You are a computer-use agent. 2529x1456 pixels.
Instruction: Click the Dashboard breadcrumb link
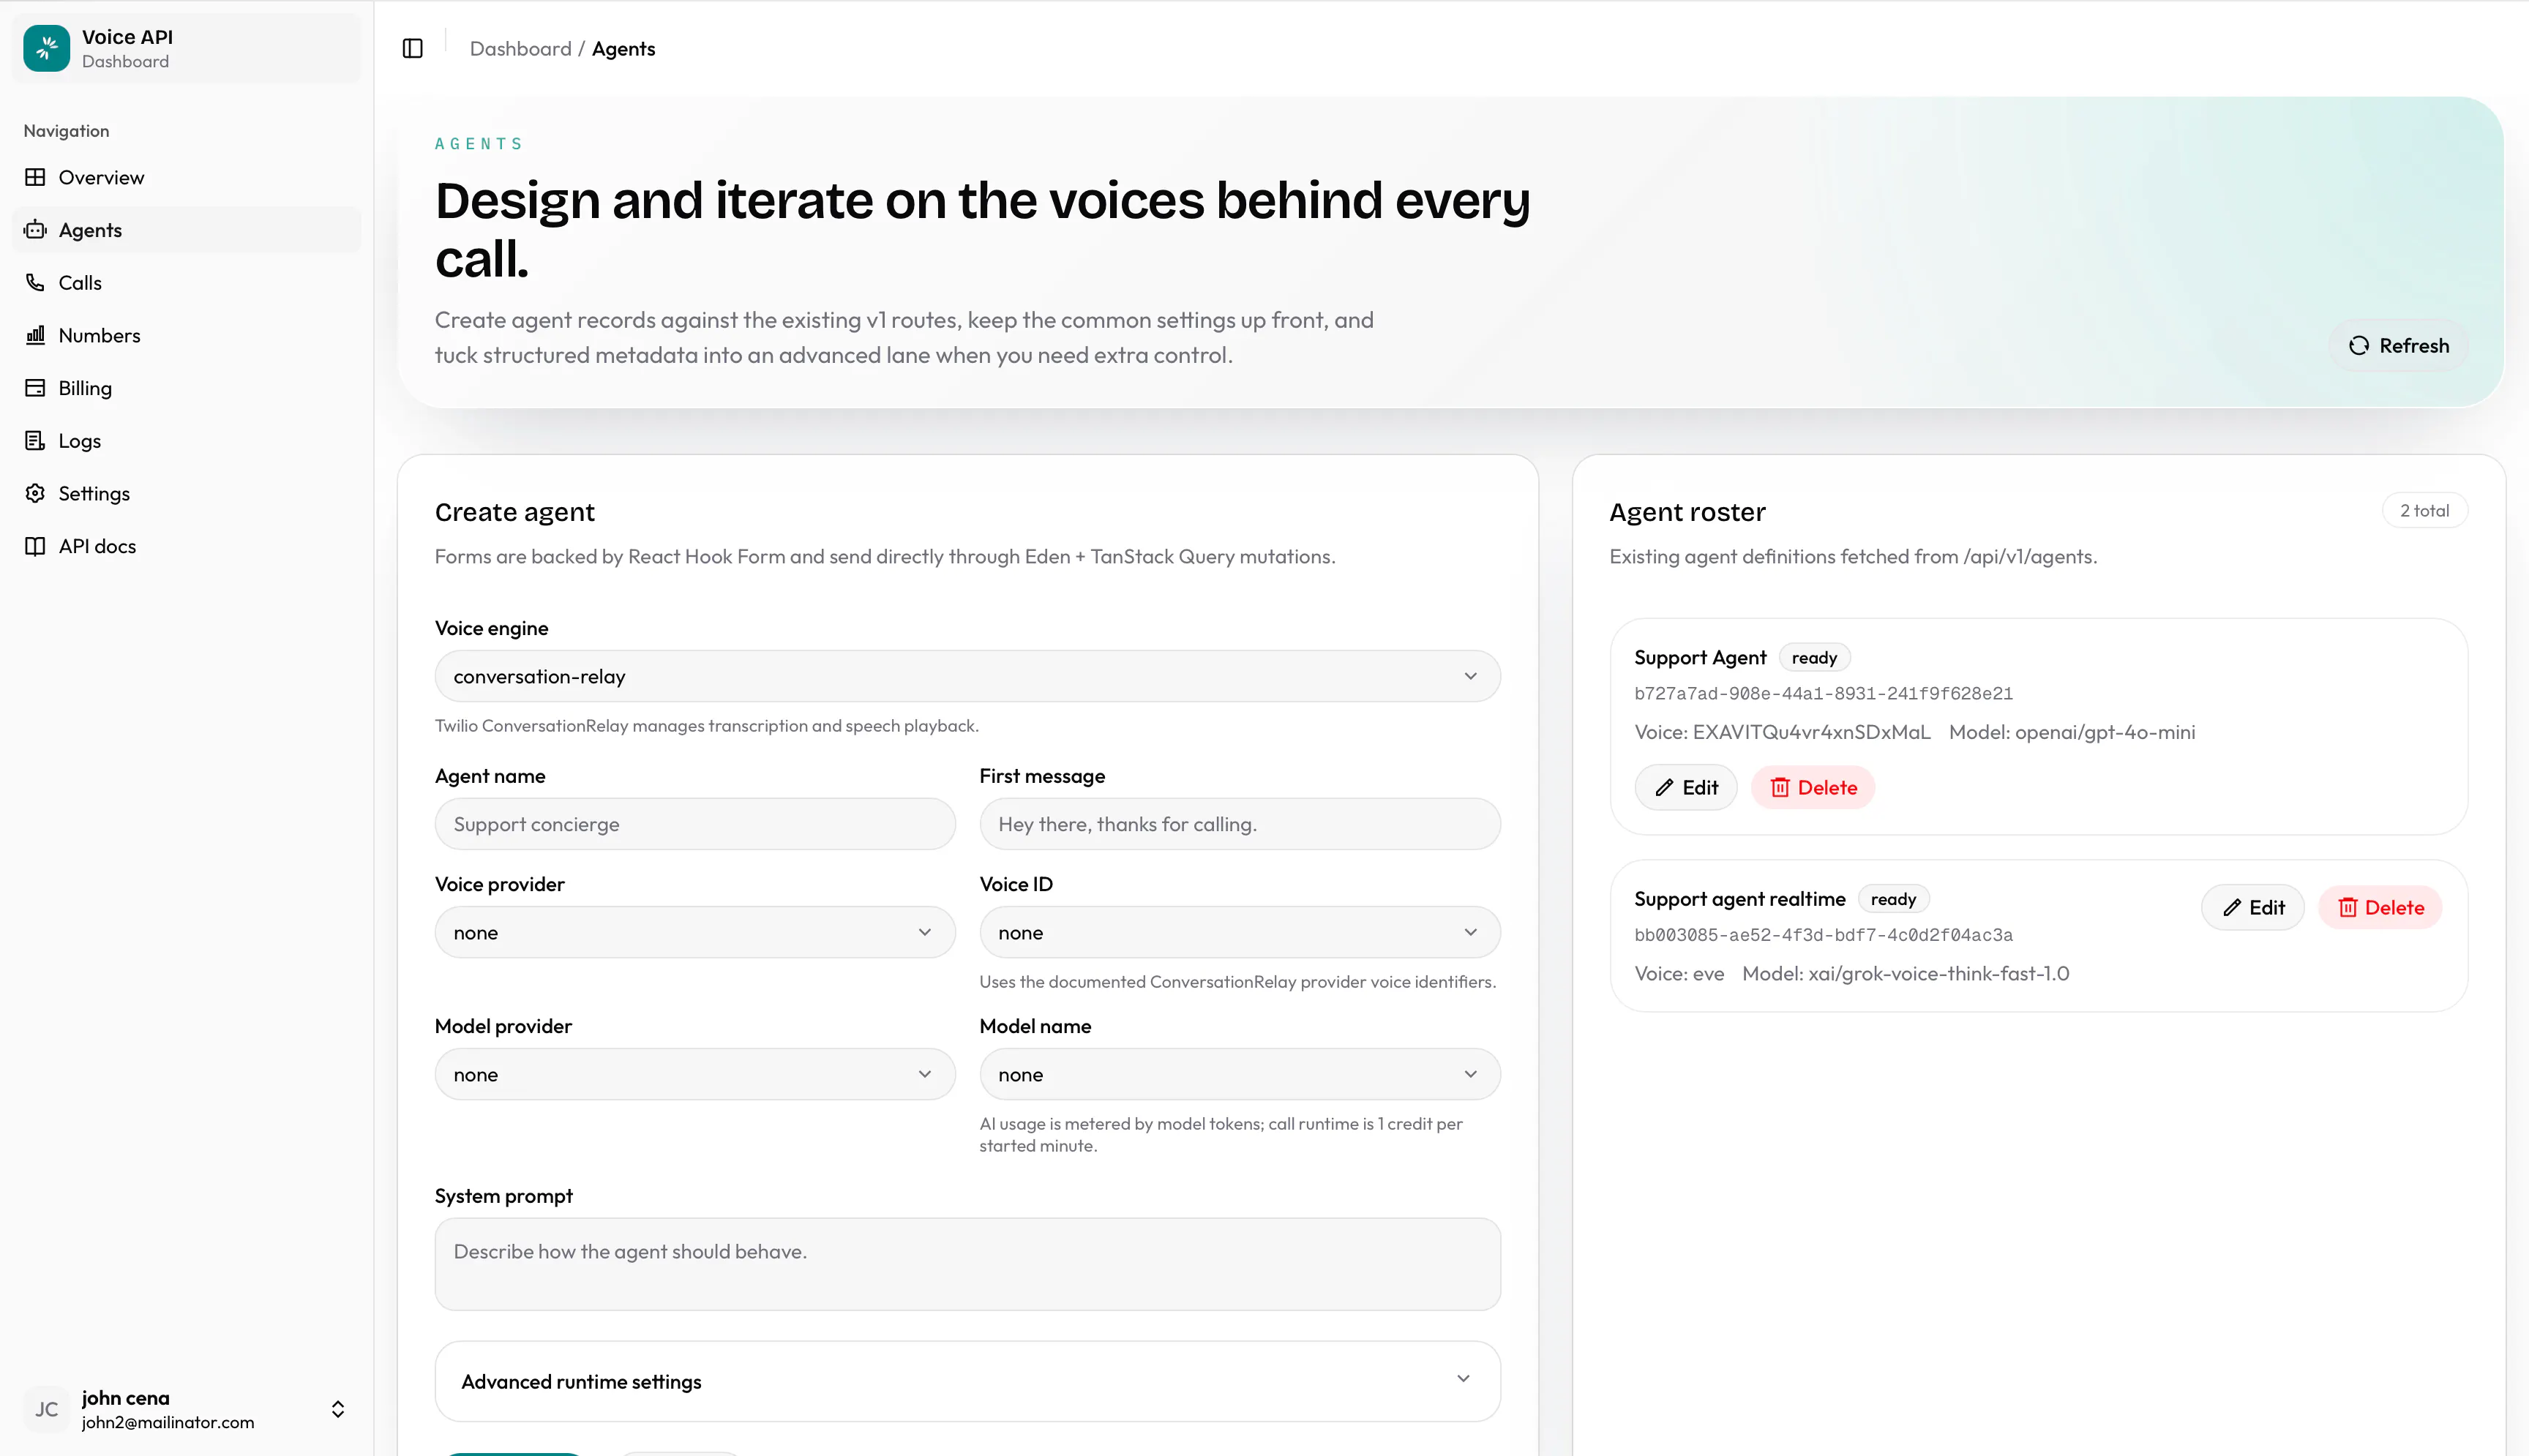pos(520,49)
